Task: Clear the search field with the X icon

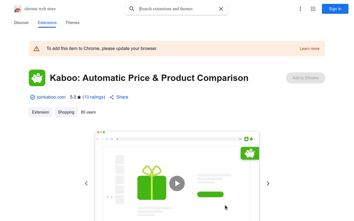Action: 221,9
